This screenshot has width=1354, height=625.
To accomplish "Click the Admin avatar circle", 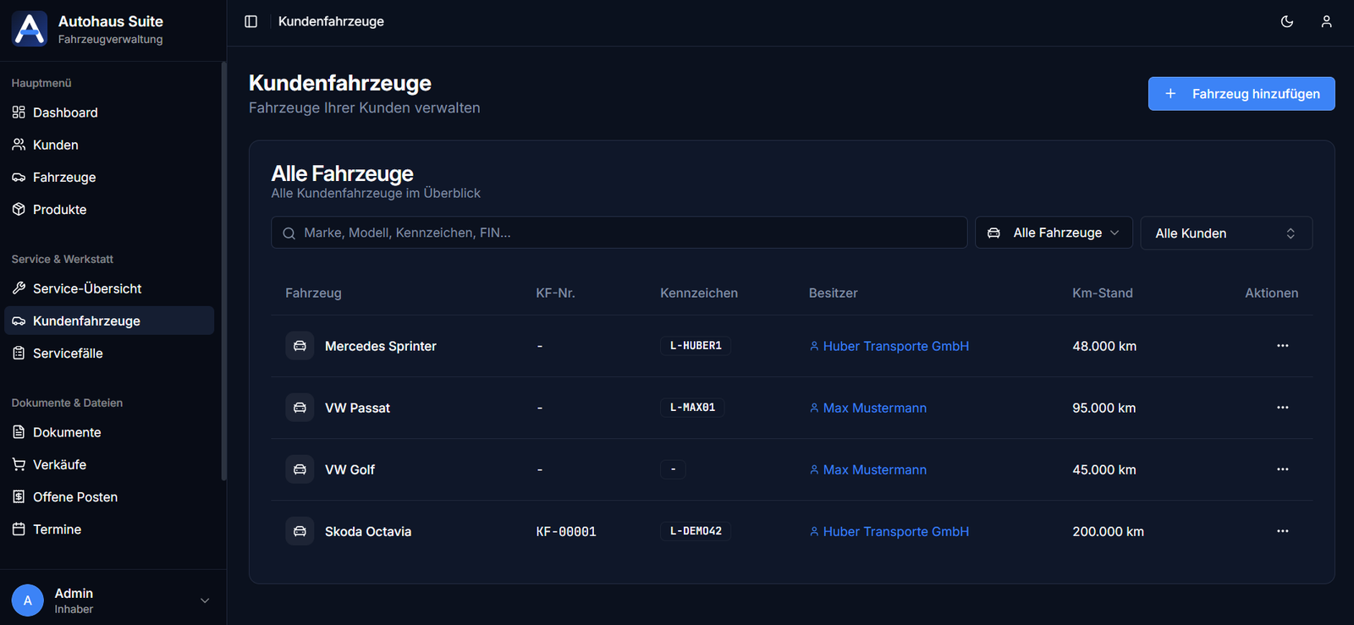I will click(28, 600).
